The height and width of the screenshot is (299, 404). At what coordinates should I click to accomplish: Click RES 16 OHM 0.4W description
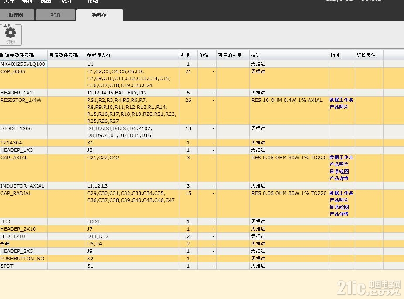(x=287, y=101)
